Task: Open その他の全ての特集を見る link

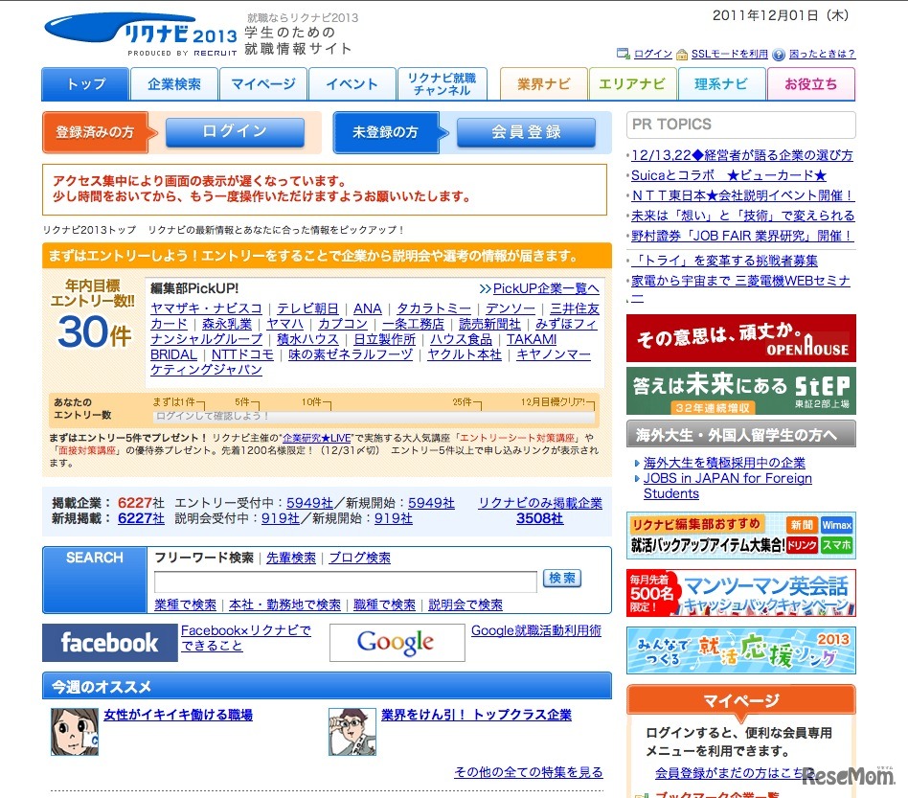Action: [x=529, y=772]
